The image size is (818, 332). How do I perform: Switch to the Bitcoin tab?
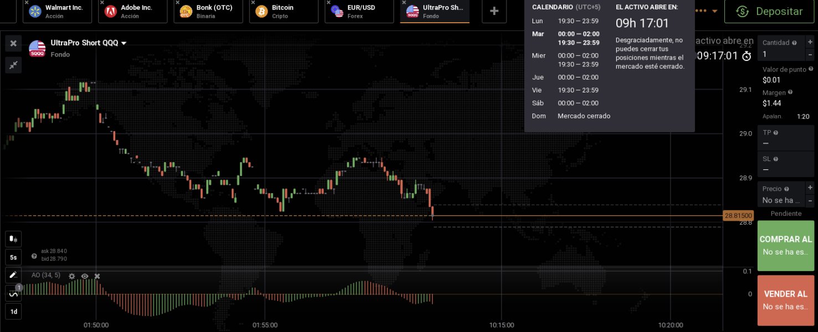coord(284,11)
